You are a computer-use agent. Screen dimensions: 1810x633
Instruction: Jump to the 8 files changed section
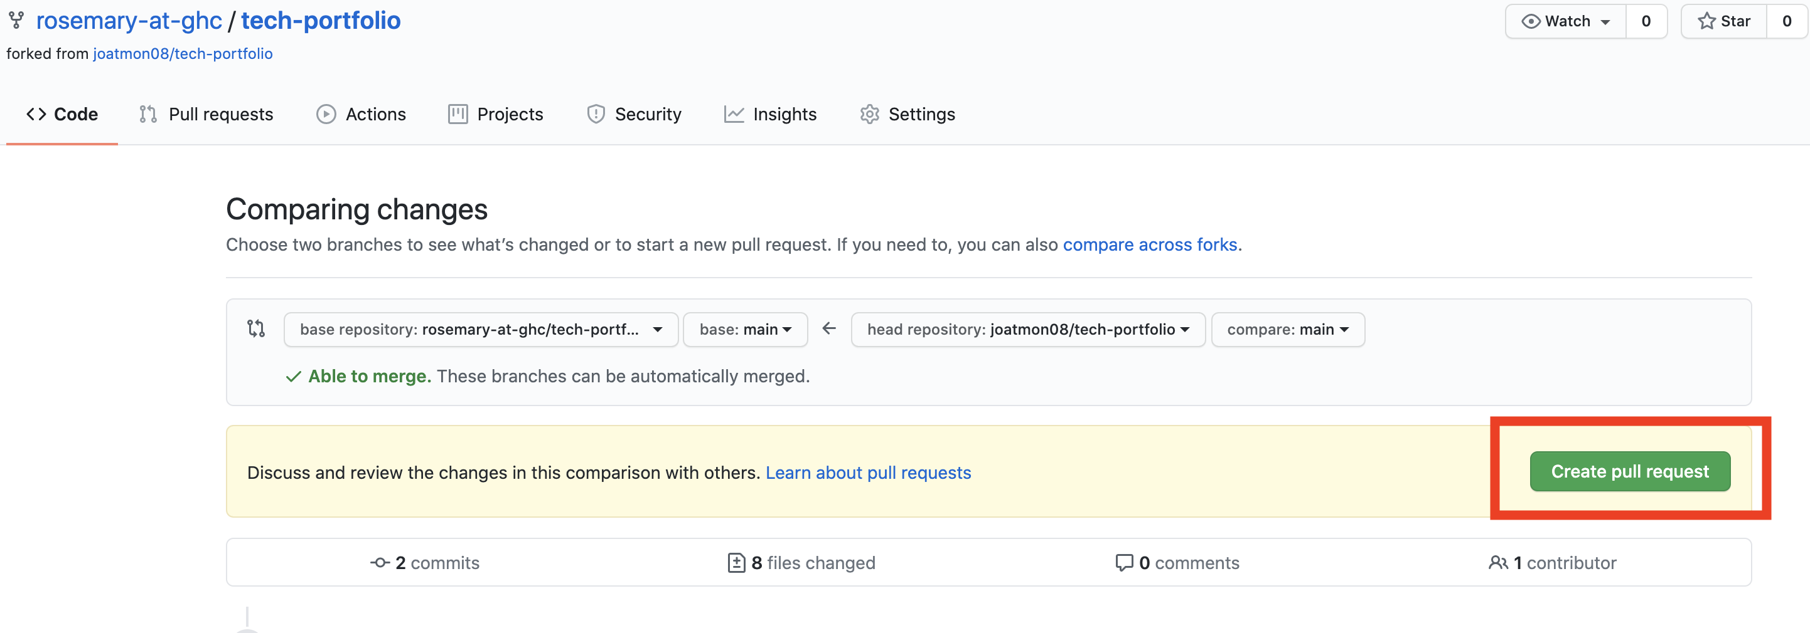[801, 562]
